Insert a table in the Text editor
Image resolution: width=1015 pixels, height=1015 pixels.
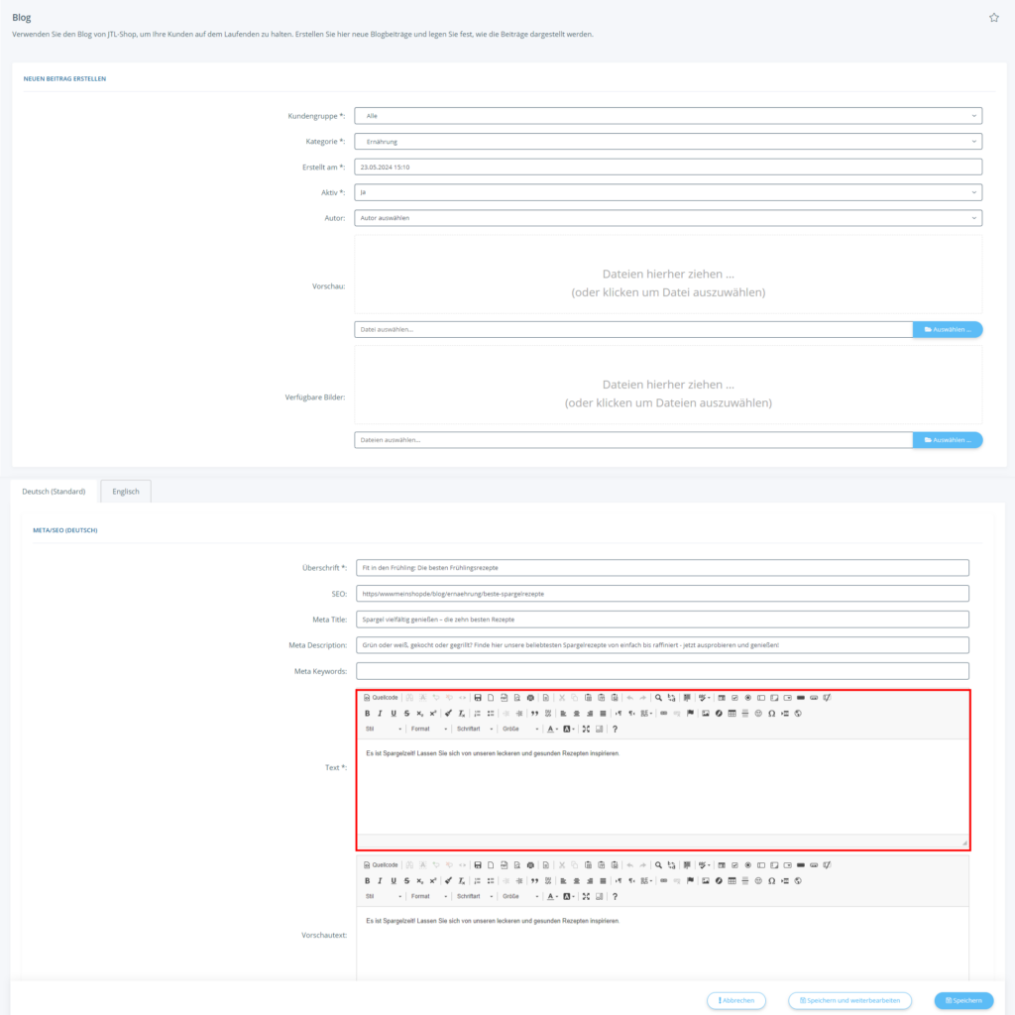[732, 714]
